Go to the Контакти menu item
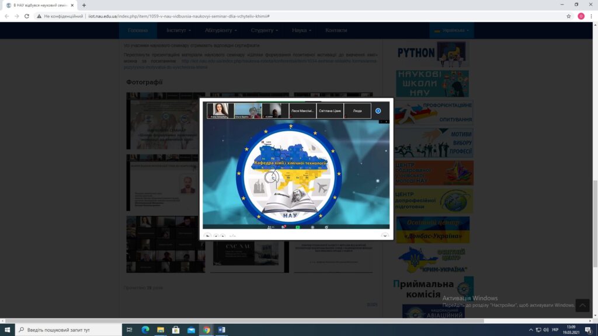This screenshot has height=336, width=598. (336, 30)
